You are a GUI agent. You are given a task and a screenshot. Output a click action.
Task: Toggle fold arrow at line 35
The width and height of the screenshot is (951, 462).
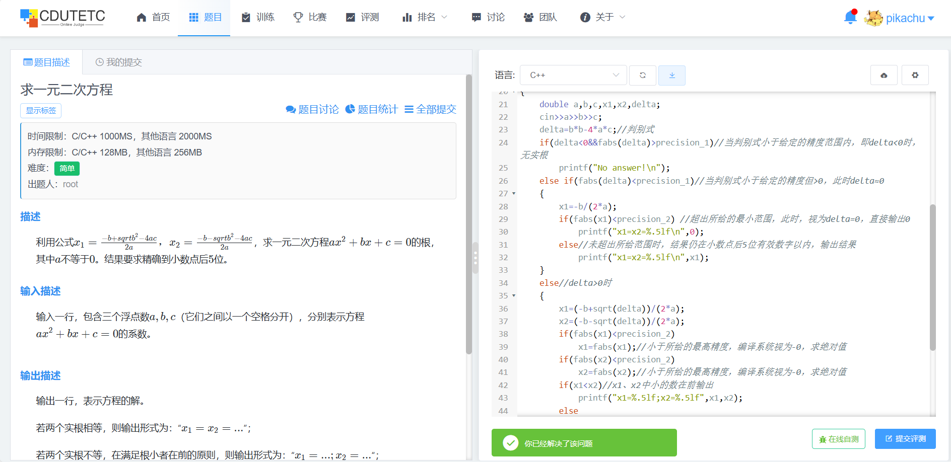tap(514, 296)
